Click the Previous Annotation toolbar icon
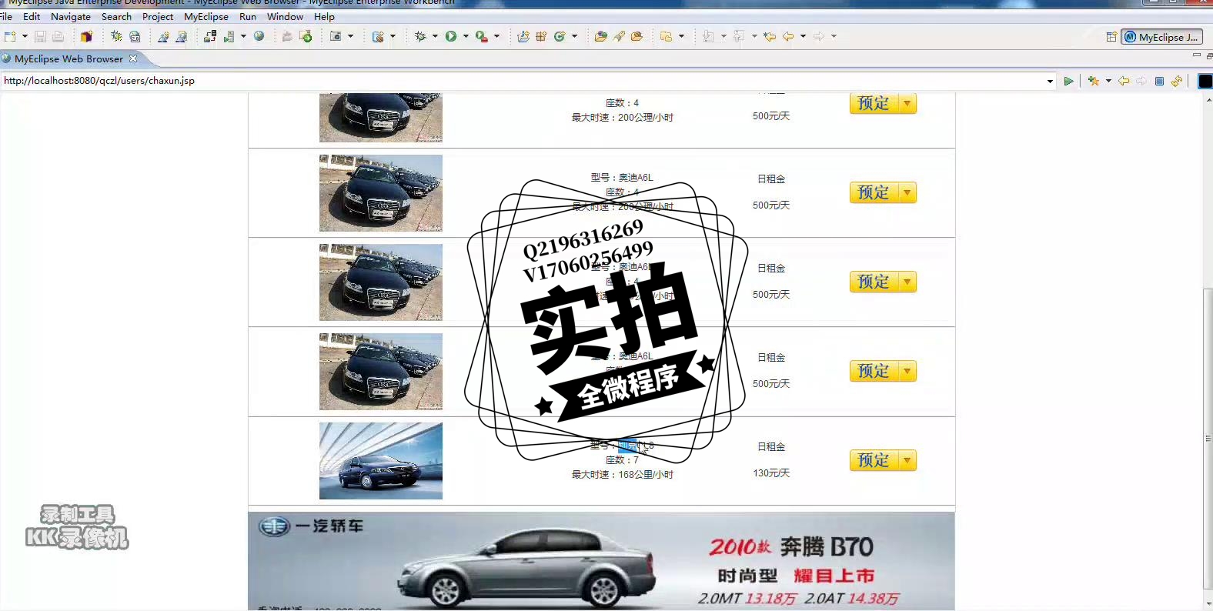This screenshot has width=1213, height=611. pyautogui.click(x=739, y=36)
